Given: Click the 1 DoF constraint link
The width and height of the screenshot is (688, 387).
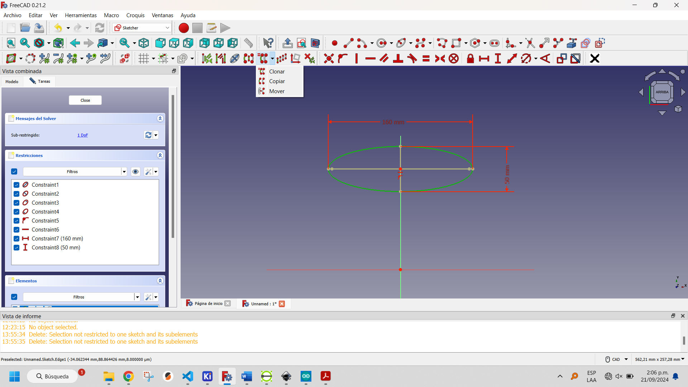Looking at the screenshot, I should point(83,135).
